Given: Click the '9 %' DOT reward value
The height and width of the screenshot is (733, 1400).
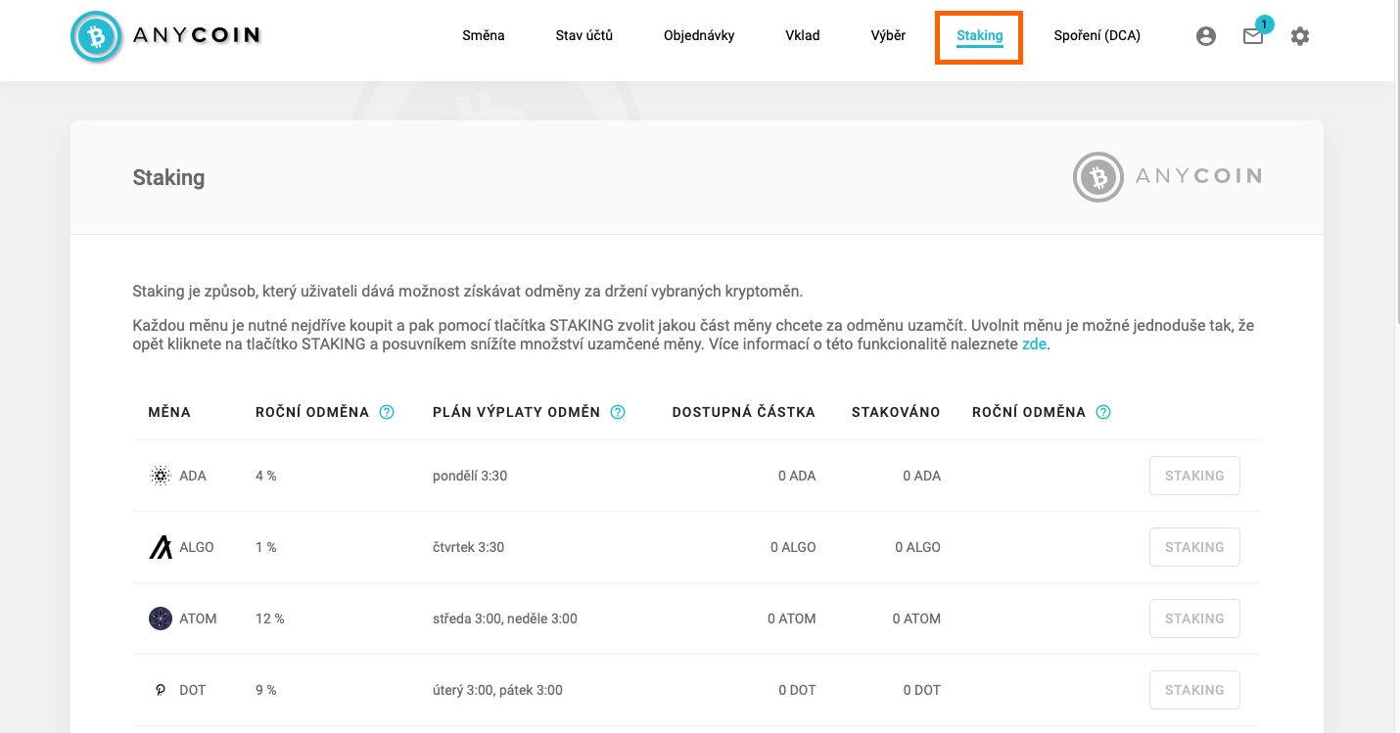Looking at the screenshot, I should pyautogui.click(x=266, y=690).
